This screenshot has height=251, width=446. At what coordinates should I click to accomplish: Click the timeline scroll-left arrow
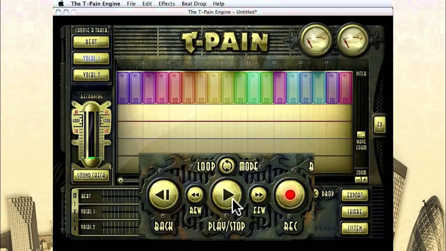(120, 180)
